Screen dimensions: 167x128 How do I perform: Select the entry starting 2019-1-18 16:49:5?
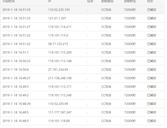(x=82, y=87)
